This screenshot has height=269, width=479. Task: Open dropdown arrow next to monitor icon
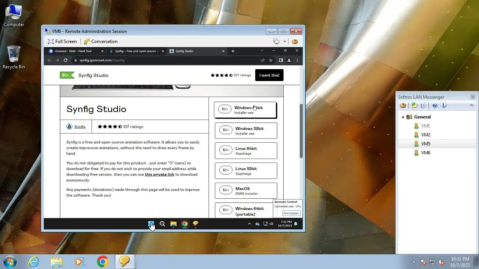click(284, 41)
